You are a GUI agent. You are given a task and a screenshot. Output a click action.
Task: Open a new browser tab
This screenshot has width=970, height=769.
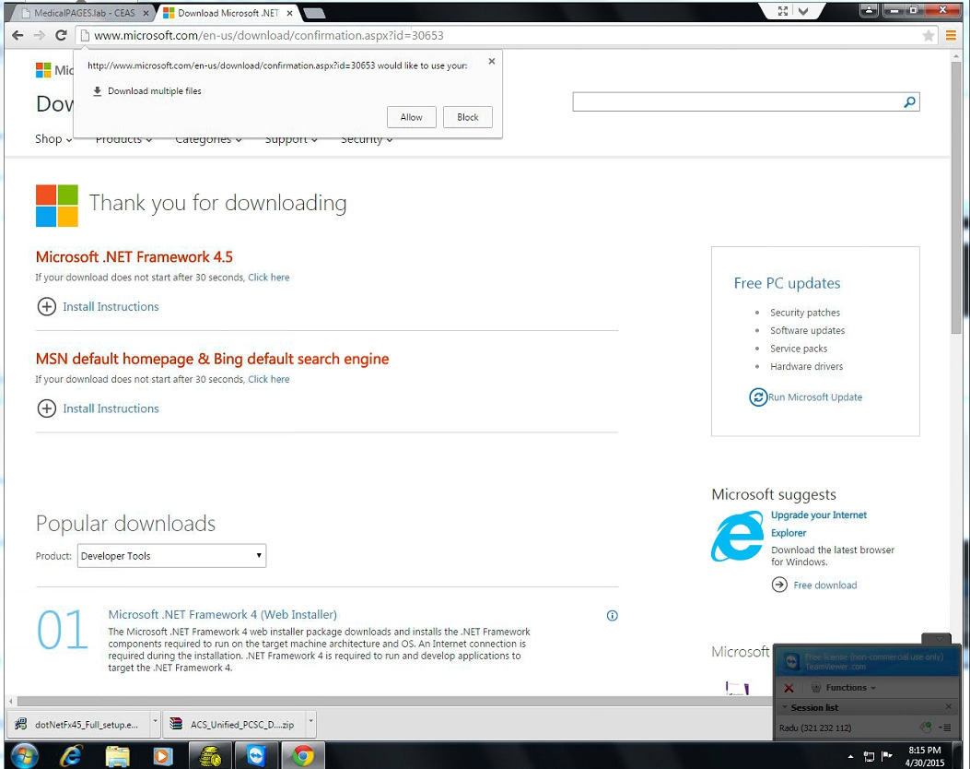coord(314,13)
